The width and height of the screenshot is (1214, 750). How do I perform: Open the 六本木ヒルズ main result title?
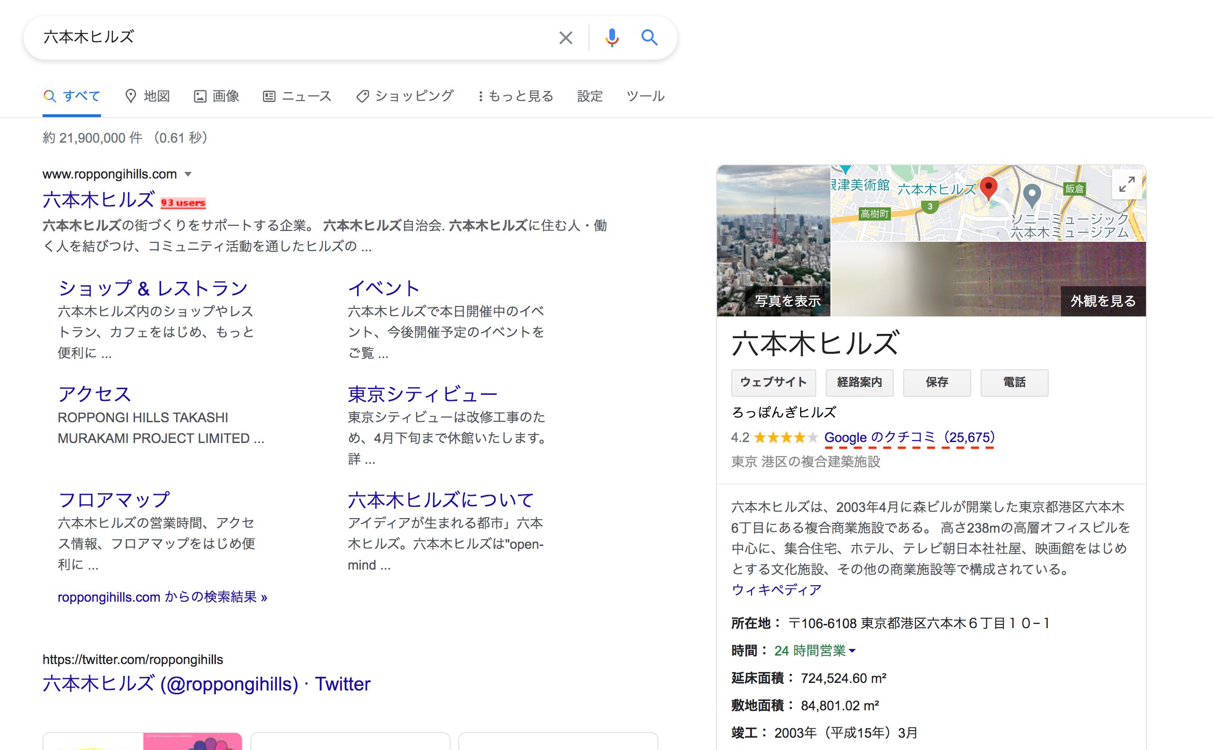tap(98, 200)
